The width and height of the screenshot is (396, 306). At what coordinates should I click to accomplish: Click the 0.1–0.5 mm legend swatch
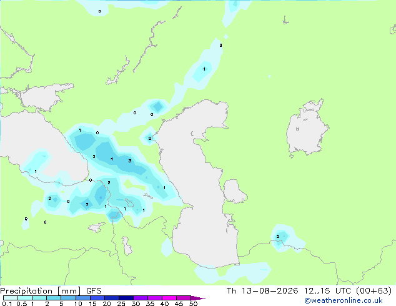point(11,298)
